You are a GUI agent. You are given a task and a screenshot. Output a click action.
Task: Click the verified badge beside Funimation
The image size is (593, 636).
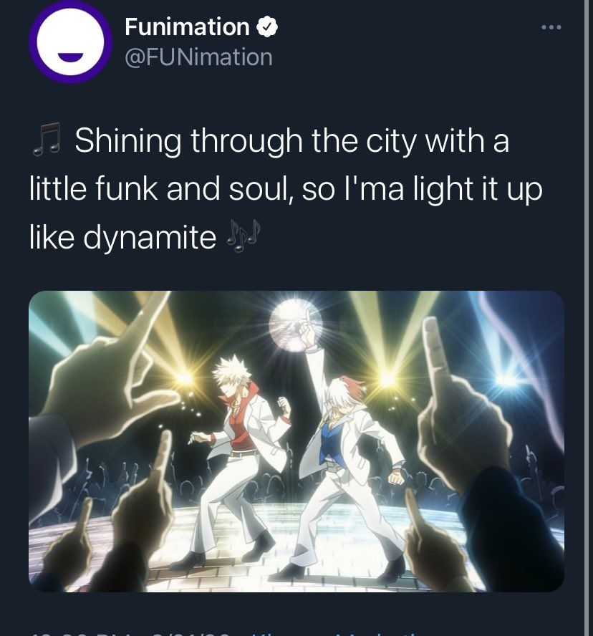[267, 27]
